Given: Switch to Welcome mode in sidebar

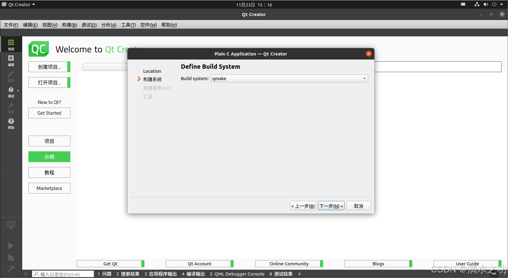Looking at the screenshot, I should pos(11,44).
